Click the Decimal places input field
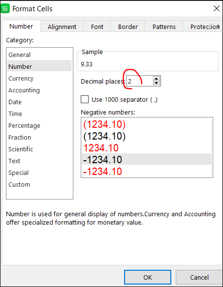Screen dimensions: 223x287 click(139, 81)
